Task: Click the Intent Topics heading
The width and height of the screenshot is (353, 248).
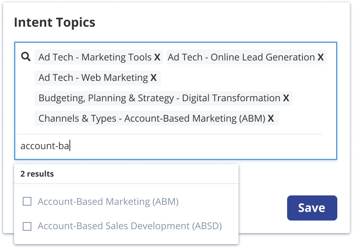Action: coord(55,22)
